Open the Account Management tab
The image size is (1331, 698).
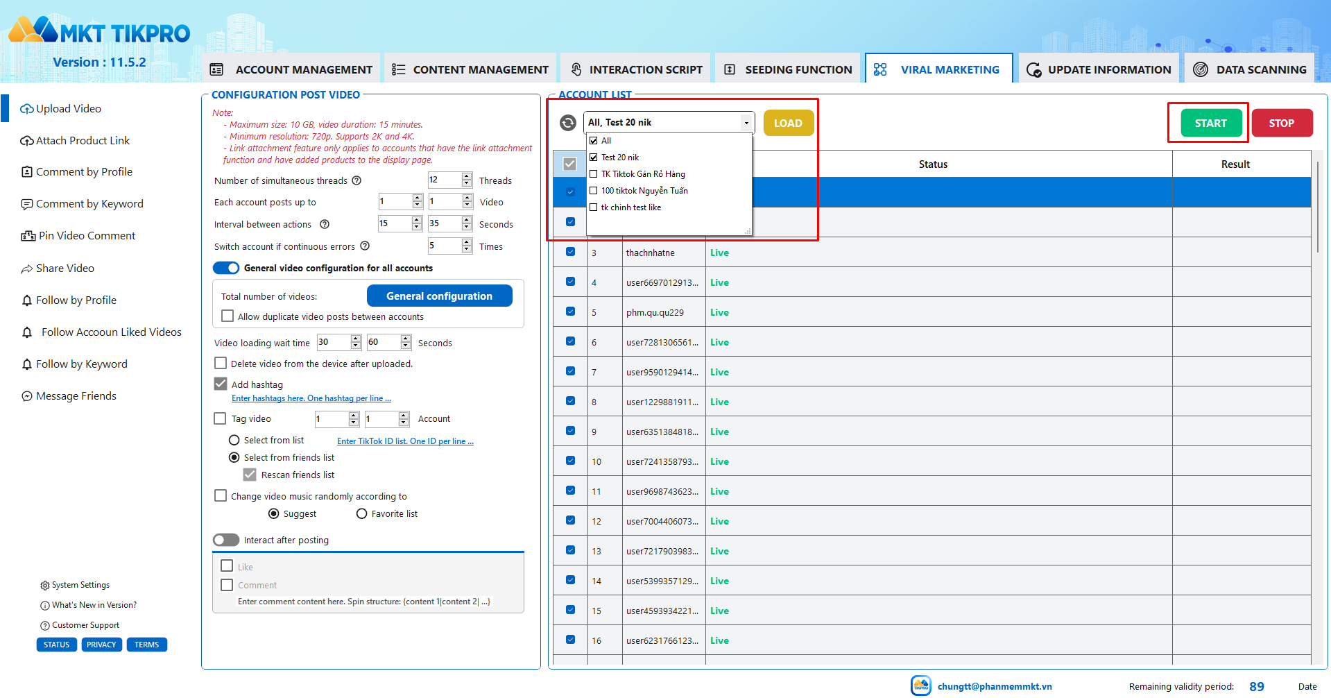pos(291,69)
